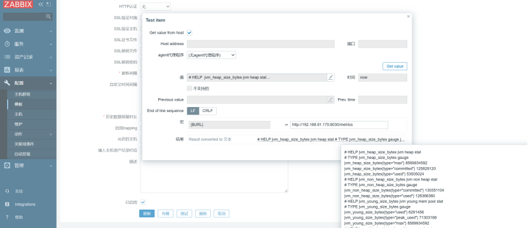This screenshot has height=228, width=528.
Task: Toggle the 不支持的 checkbox
Action: 189,89
